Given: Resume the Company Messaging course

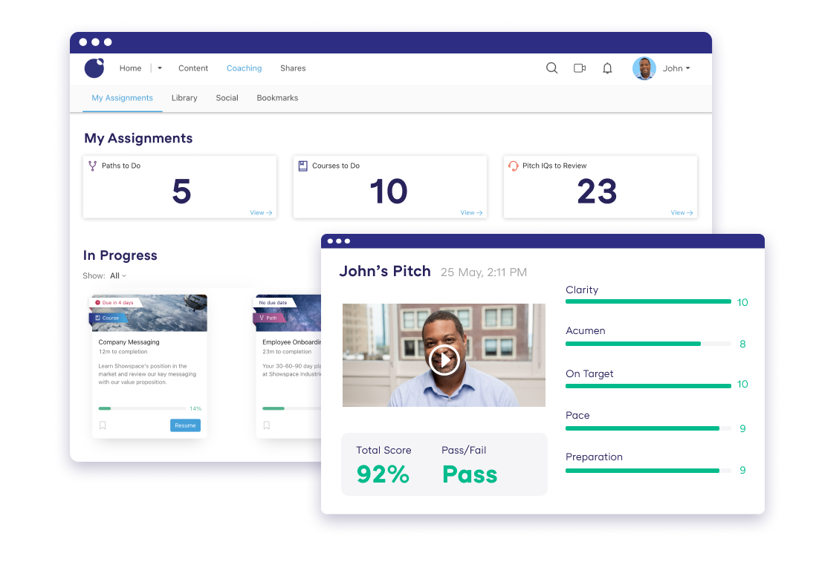Looking at the screenshot, I should tap(185, 425).
